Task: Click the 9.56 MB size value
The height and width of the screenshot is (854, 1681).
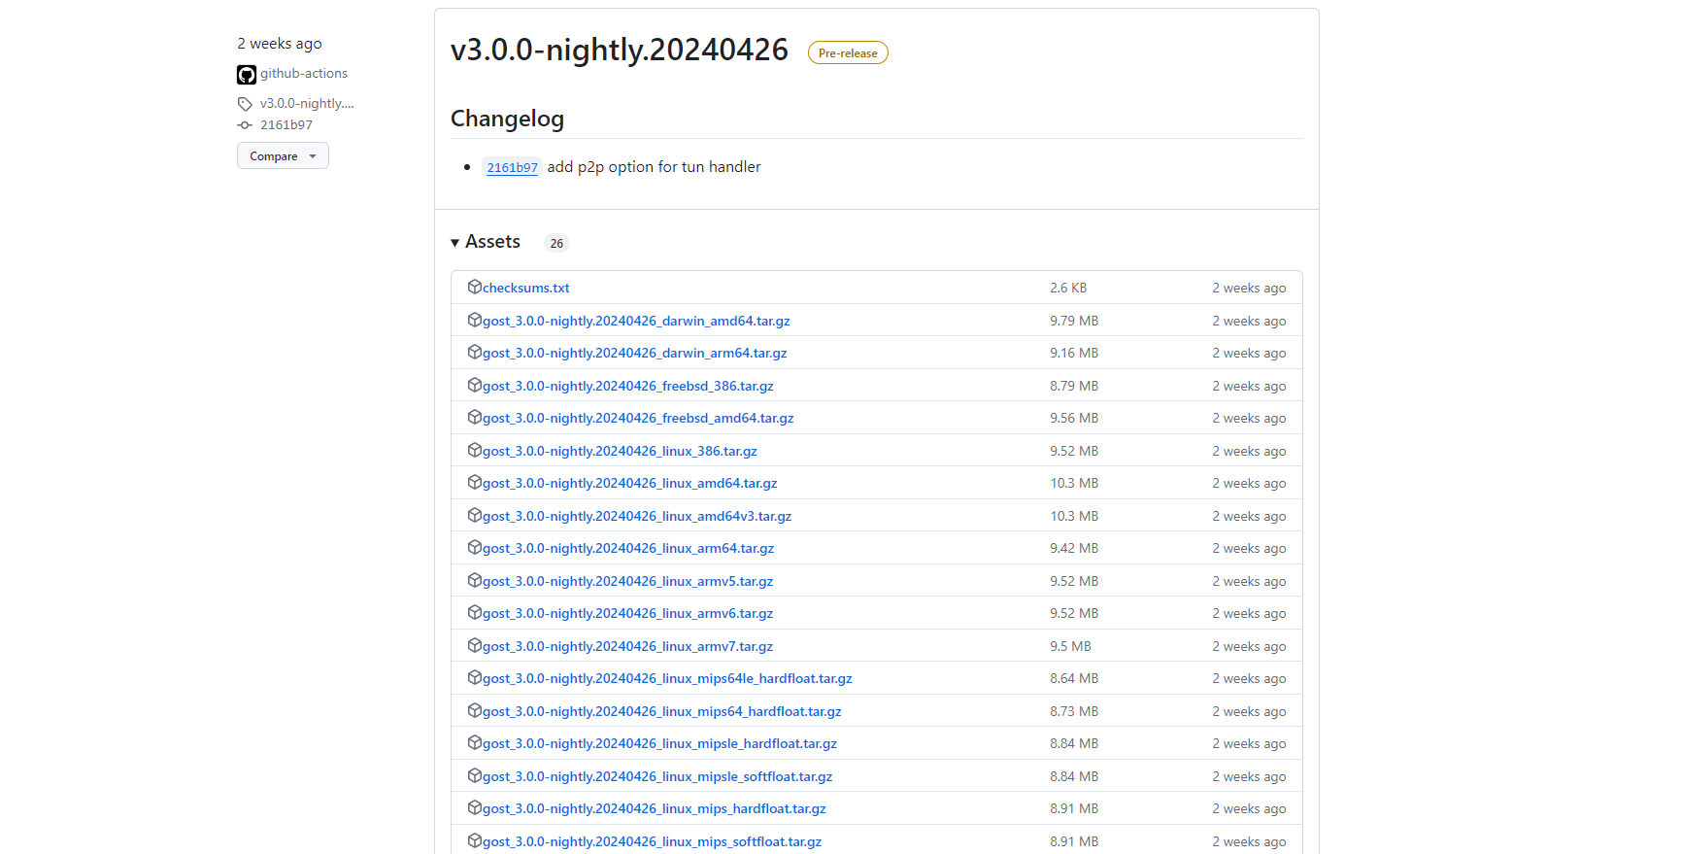Action: (1074, 419)
